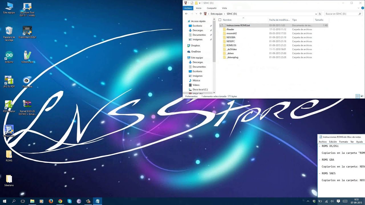
Task: Switch Explorer to large icons view toggle
Action: tap(362, 96)
